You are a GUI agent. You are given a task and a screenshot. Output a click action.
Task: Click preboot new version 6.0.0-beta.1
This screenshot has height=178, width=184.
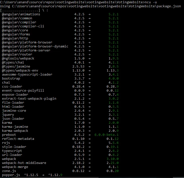pos(106,135)
